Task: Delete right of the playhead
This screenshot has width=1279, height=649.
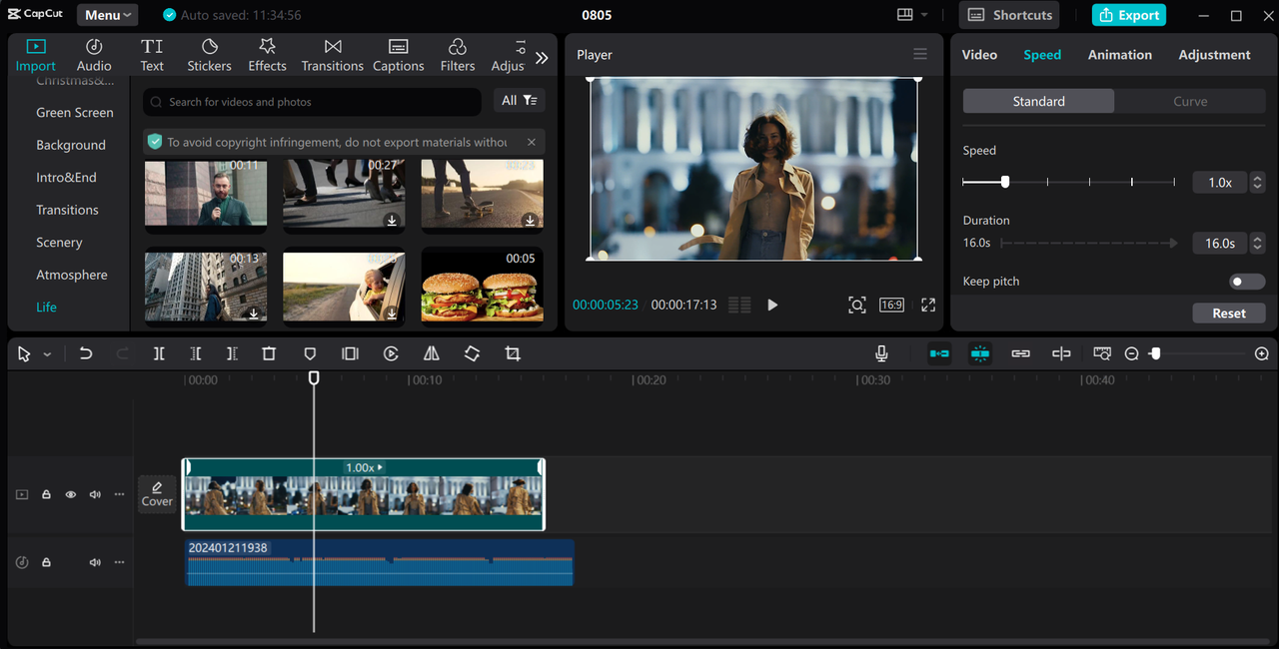Action: 232,353
